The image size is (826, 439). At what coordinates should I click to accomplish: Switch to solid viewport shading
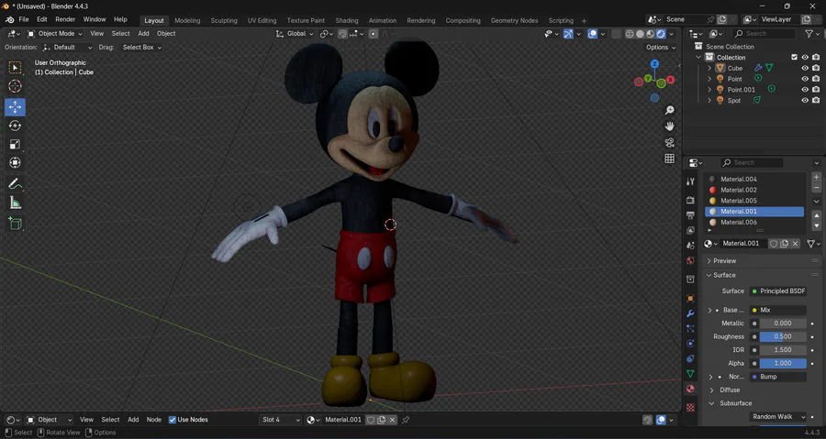640,34
